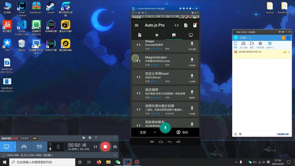Collapse Total Control with blue minus button
The image size is (295, 166).
[x=288, y=38]
